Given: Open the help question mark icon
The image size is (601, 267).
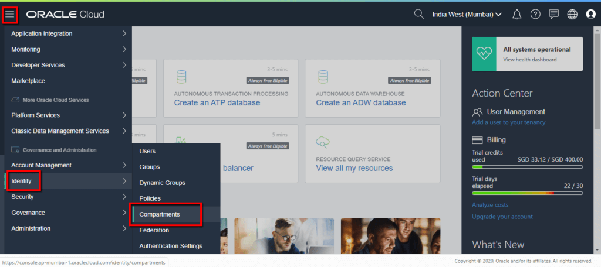Looking at the screenshot, I should click(535, 15).
